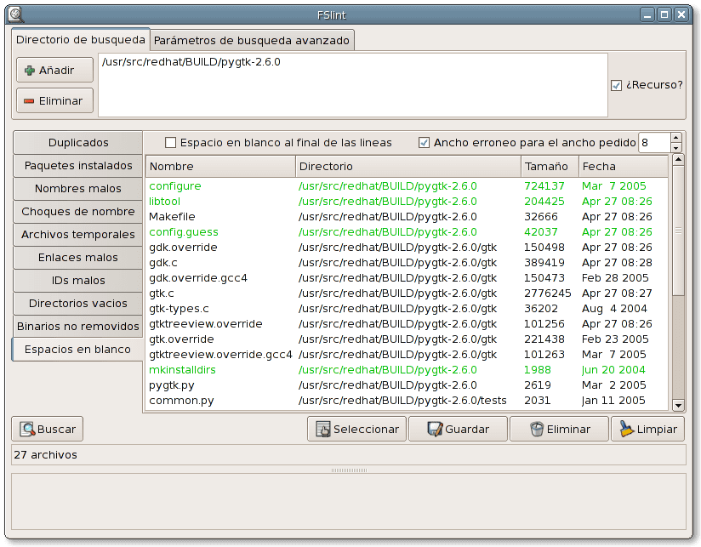This screenshot has height=547, width=701.
Task: Decrease the ancho pedido spinner value
Action: click(x=676, y=147)
